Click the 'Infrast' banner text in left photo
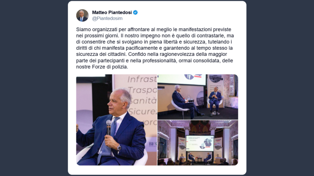Image resolution: width=314 pixels, height=176 pixels. click(x=142, y=79)
